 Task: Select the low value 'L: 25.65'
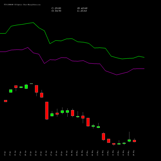[x=82, y=11]
